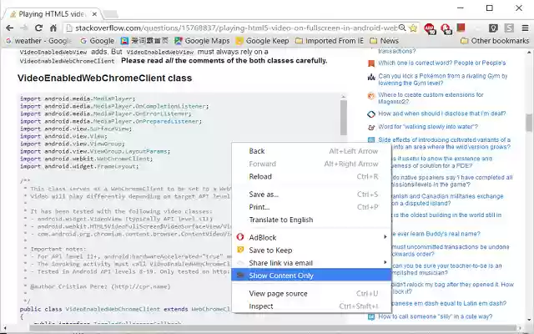The image size is (534, 334).
Task: Bookmark this page with the star icon
Action: click(413, 28)
